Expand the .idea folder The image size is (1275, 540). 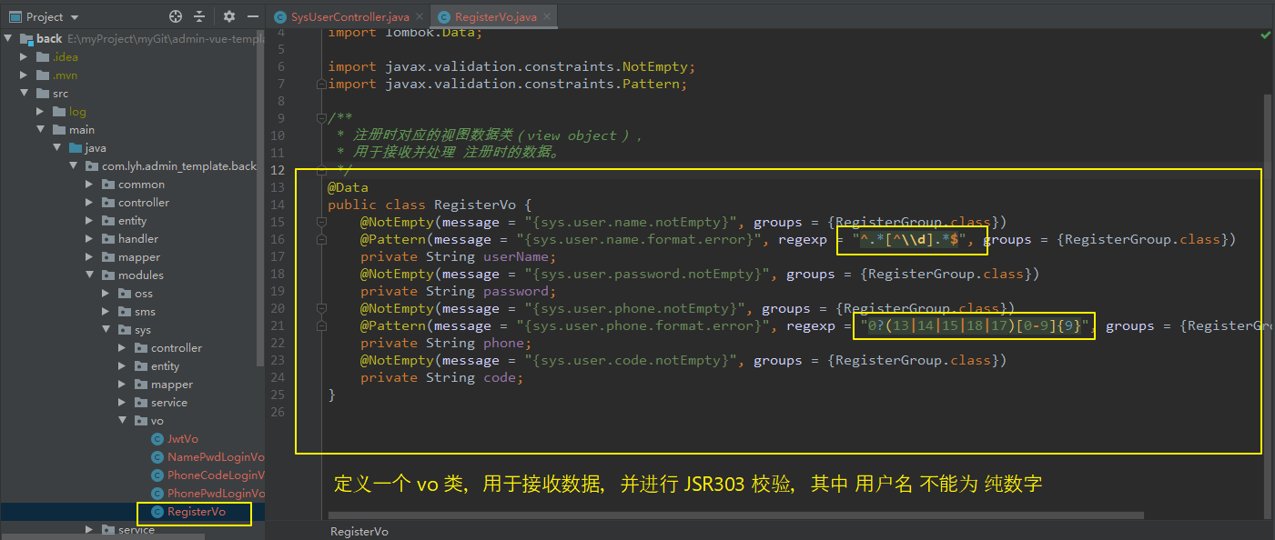pyautogui.click(x=25, y=57)
